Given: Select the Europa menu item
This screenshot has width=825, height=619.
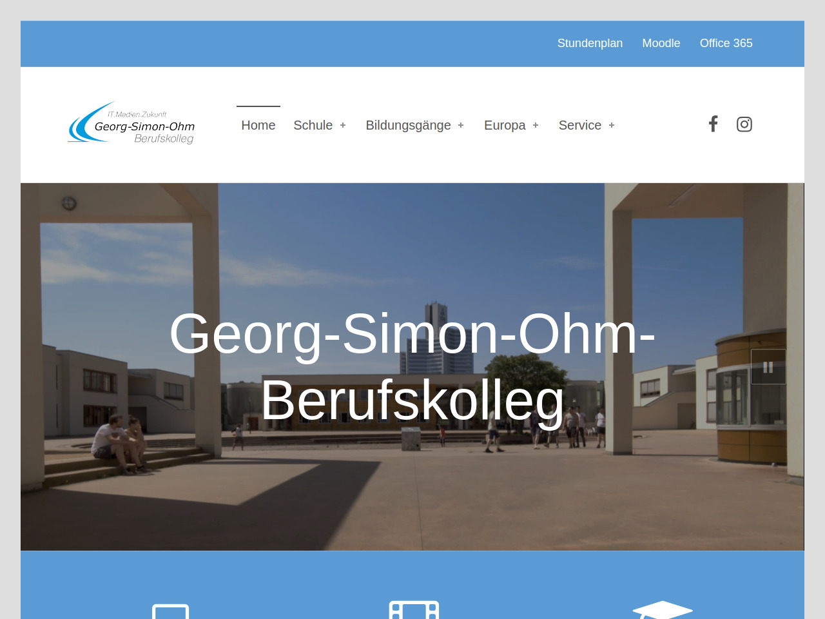Looking at the screenshot, I should pos(505,125).
